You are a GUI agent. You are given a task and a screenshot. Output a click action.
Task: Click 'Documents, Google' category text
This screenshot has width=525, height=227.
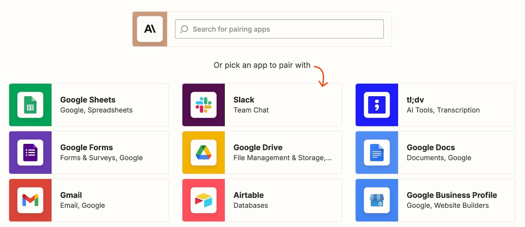[439, 158]
